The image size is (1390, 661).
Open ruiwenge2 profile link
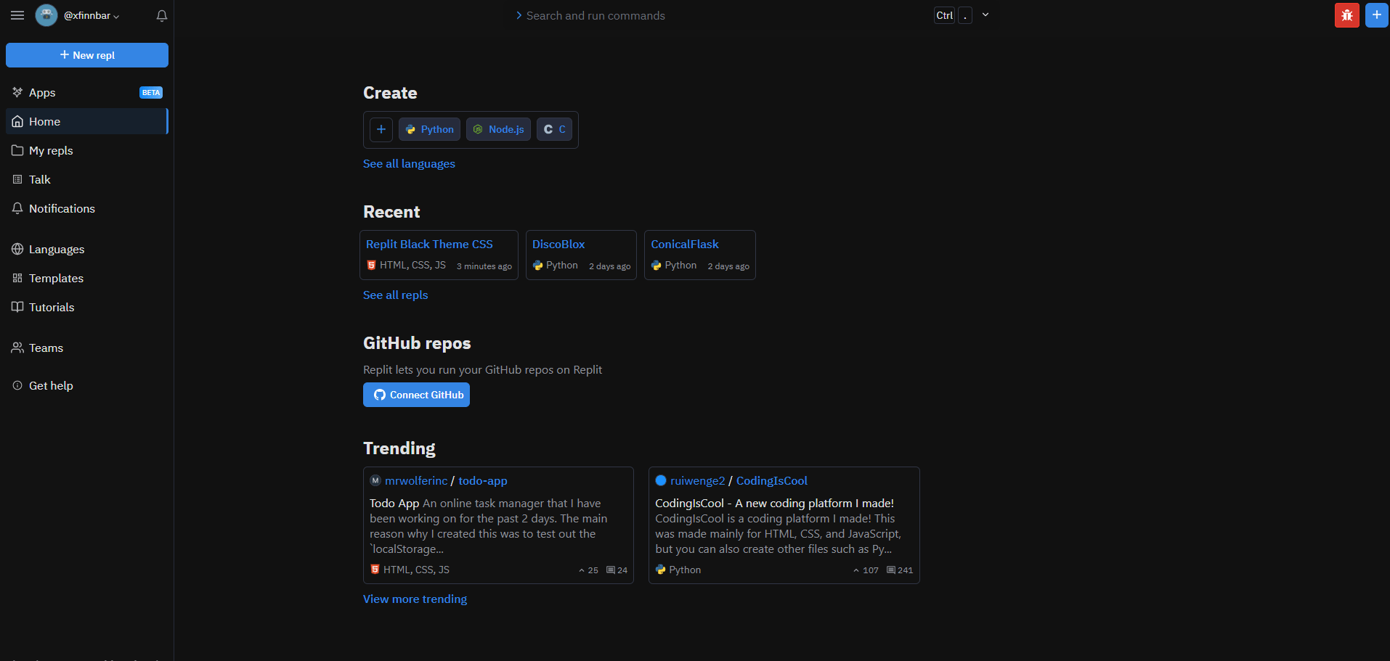tap(697, 480)
